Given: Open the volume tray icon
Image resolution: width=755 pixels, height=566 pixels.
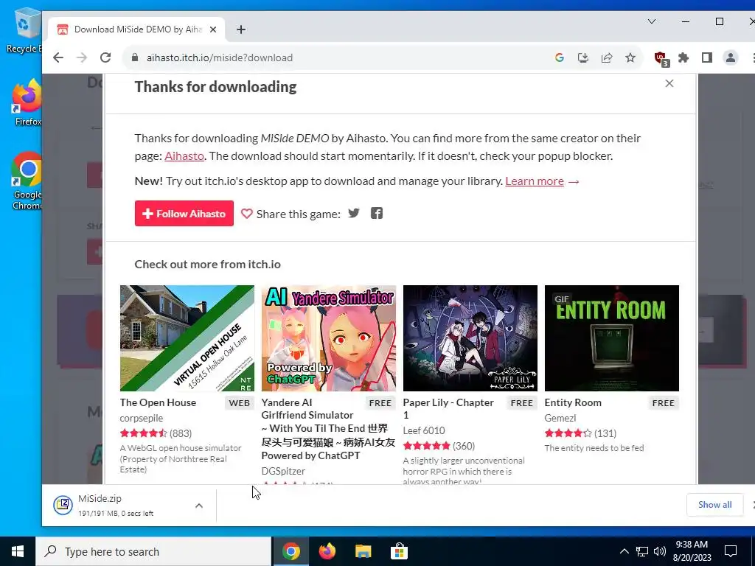Looking at the screenshot, I should tap(660, 551).
